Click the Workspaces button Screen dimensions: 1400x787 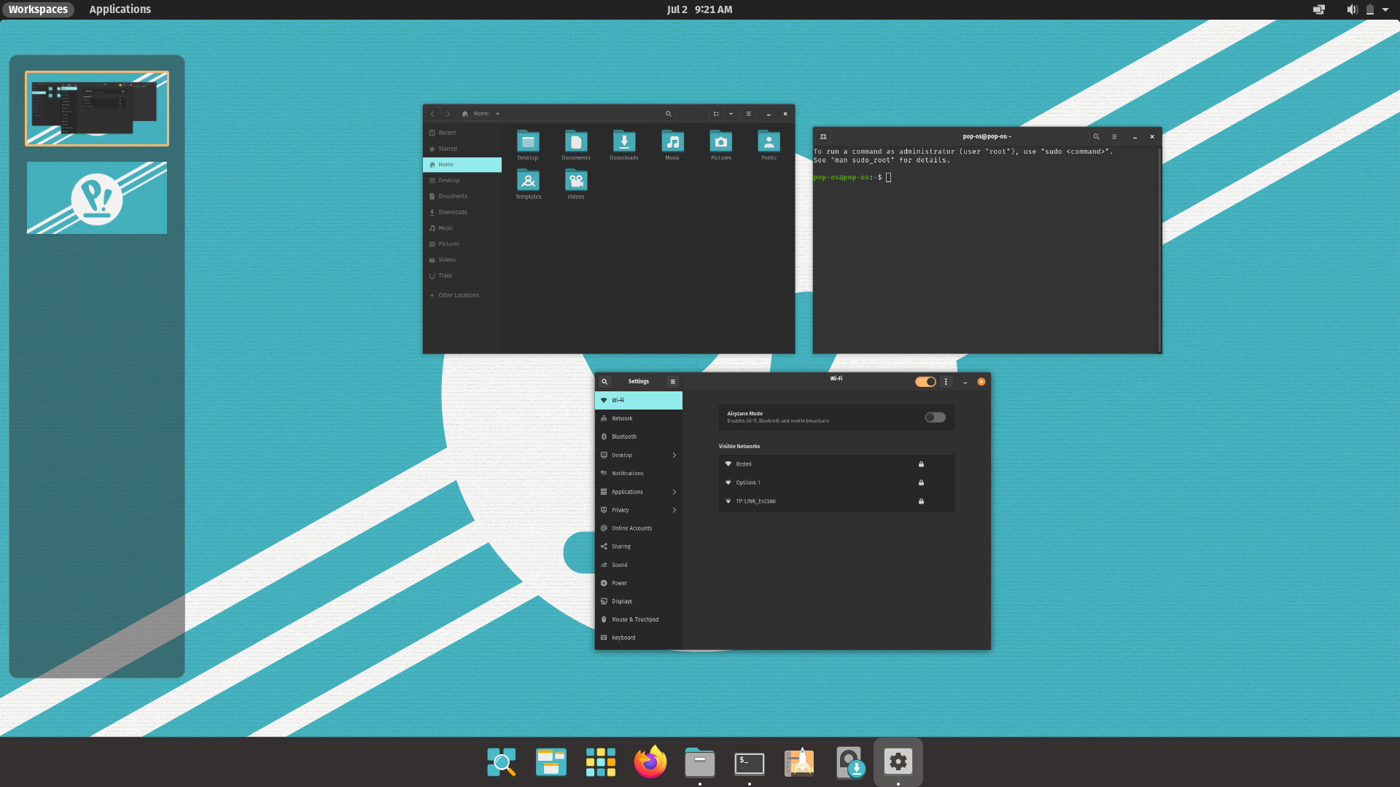[38, 9]
